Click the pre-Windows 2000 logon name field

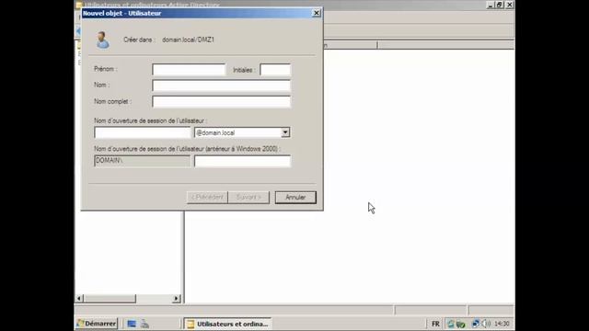pos(242,161)
